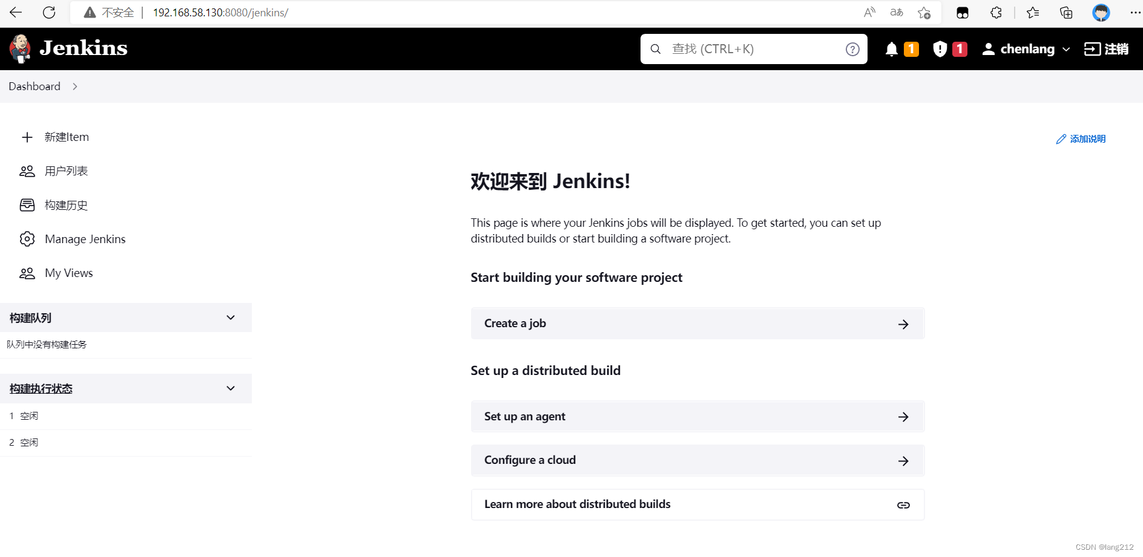Click the chenlang user icon
Screen dimensions: 1143x557
point(988,49)
